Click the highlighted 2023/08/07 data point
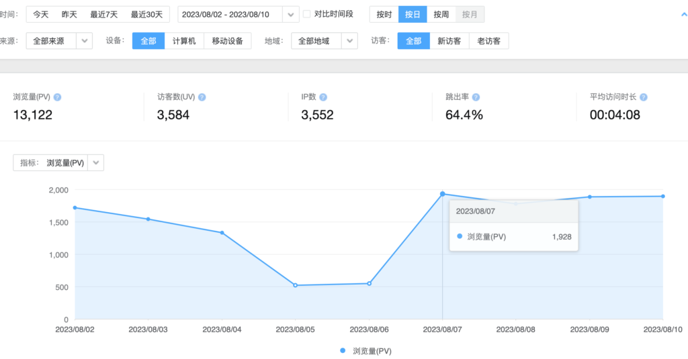This screenshot has height=359, width=688. pos(442,194)
